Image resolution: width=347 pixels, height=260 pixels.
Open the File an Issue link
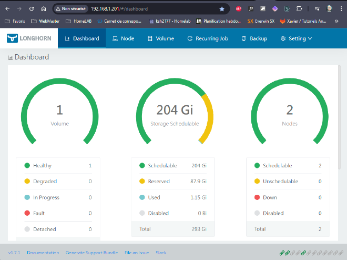[137, 253]
